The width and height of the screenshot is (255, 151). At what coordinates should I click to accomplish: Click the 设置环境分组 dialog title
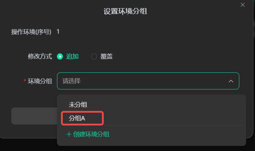(x=125, y=12)
